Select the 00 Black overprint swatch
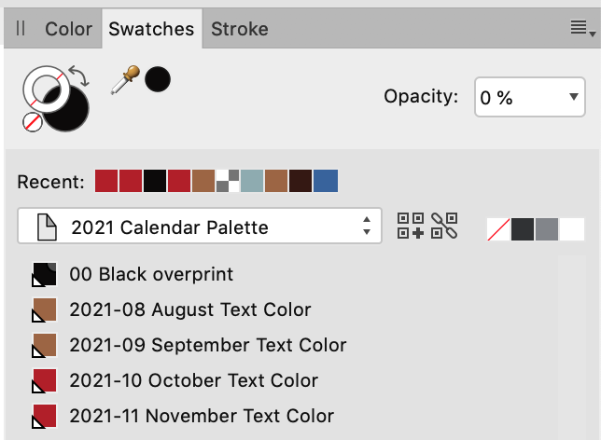 pyautogui.click(x=133, y=274)
